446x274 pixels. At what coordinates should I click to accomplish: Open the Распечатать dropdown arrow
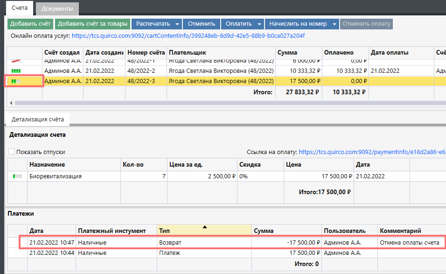coord(177,24)
